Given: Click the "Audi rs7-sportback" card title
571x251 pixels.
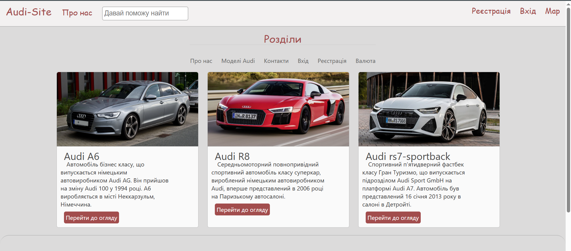Looking at the screenshot, I should pyautogui.click(x=408, y=156).
